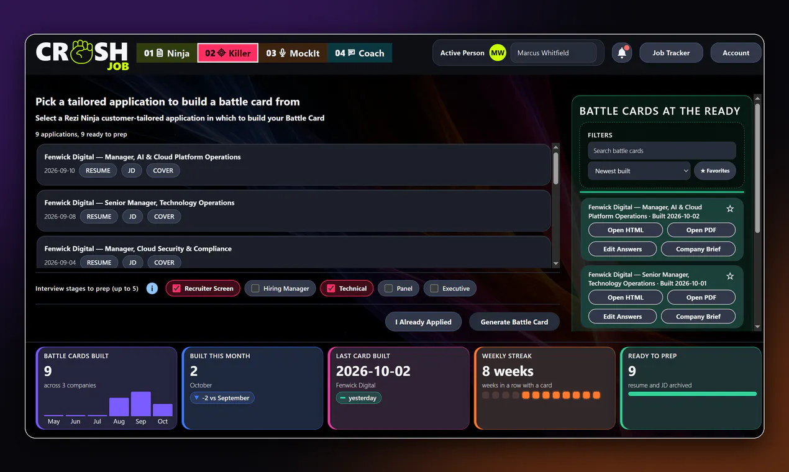This screenshot has width=789, height=472.
Task: Open the notifications bell
Action: (x=622, y=53)
